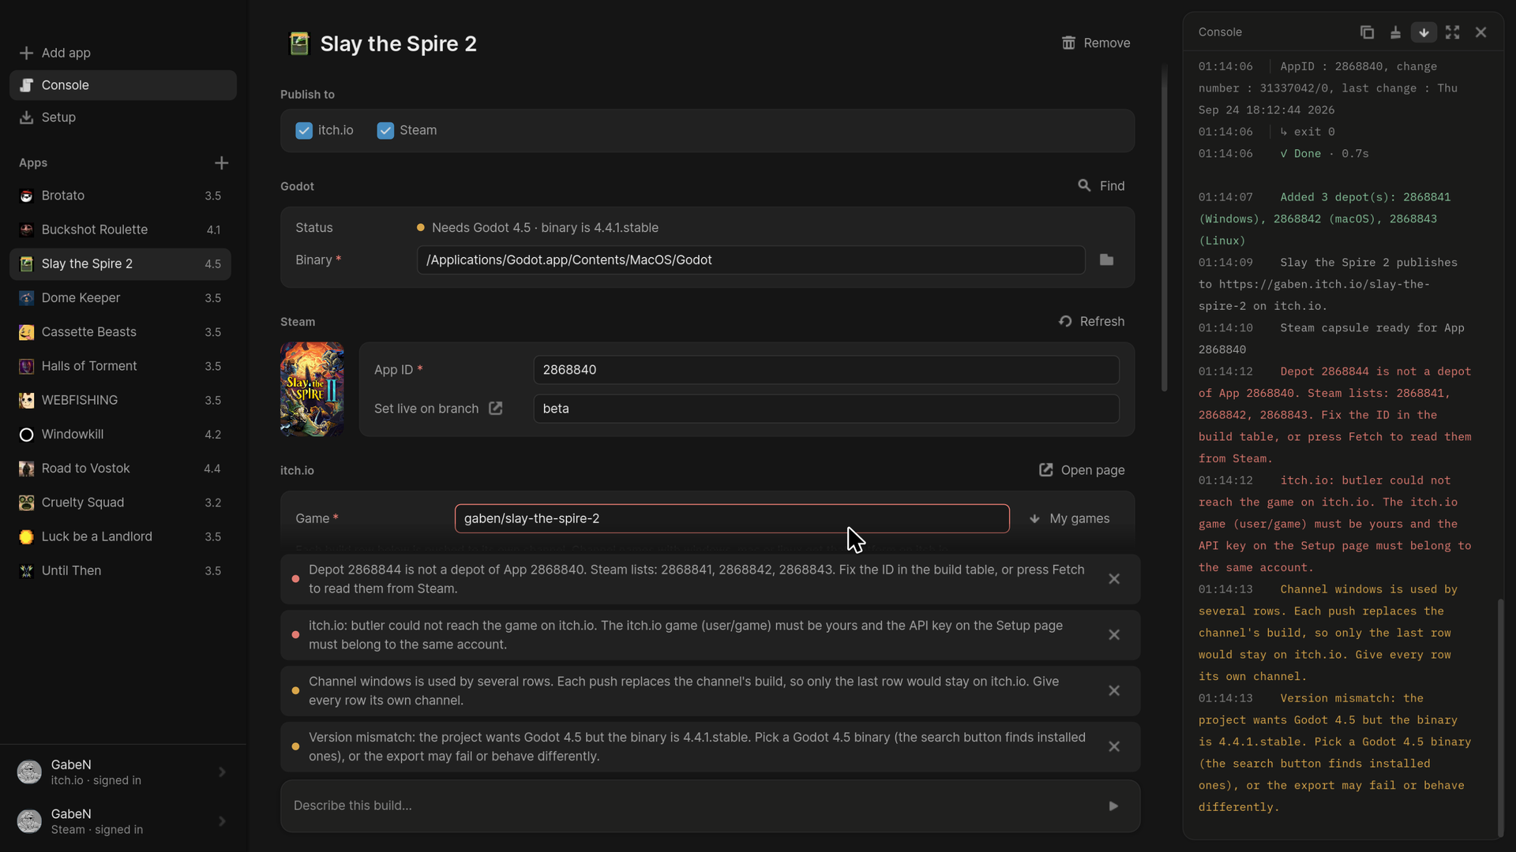
Task: Click the Cassette Beasts icon
Action: [26, 332]
